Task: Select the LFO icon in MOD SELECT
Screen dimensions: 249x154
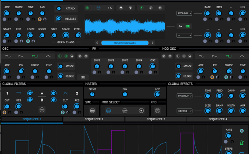Action: pos(109,111)
